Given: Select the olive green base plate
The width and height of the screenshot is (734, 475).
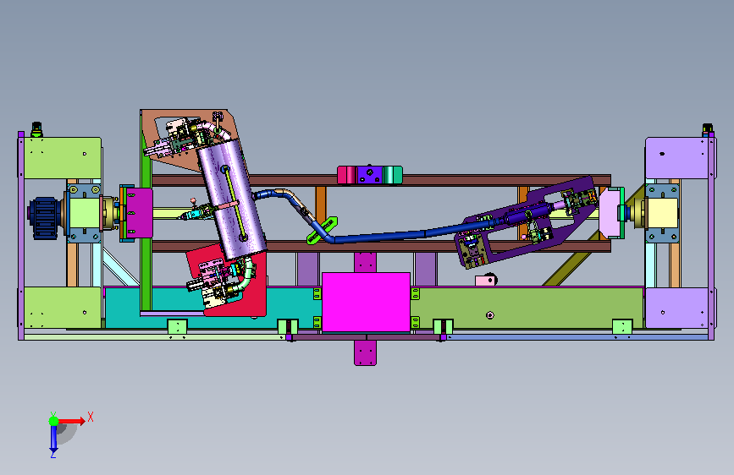Looking at the screenshot, I should click(x=527, y=308).
